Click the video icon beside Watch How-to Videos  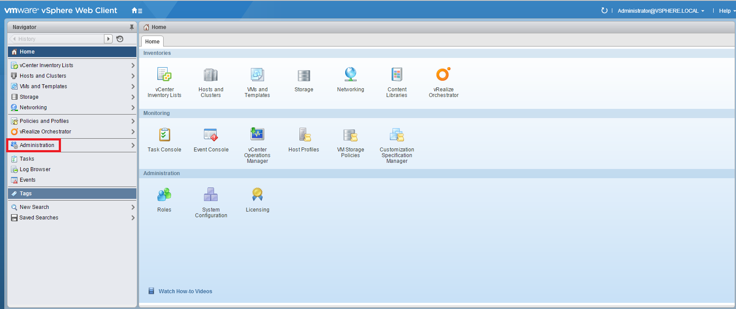pos(151,291)
